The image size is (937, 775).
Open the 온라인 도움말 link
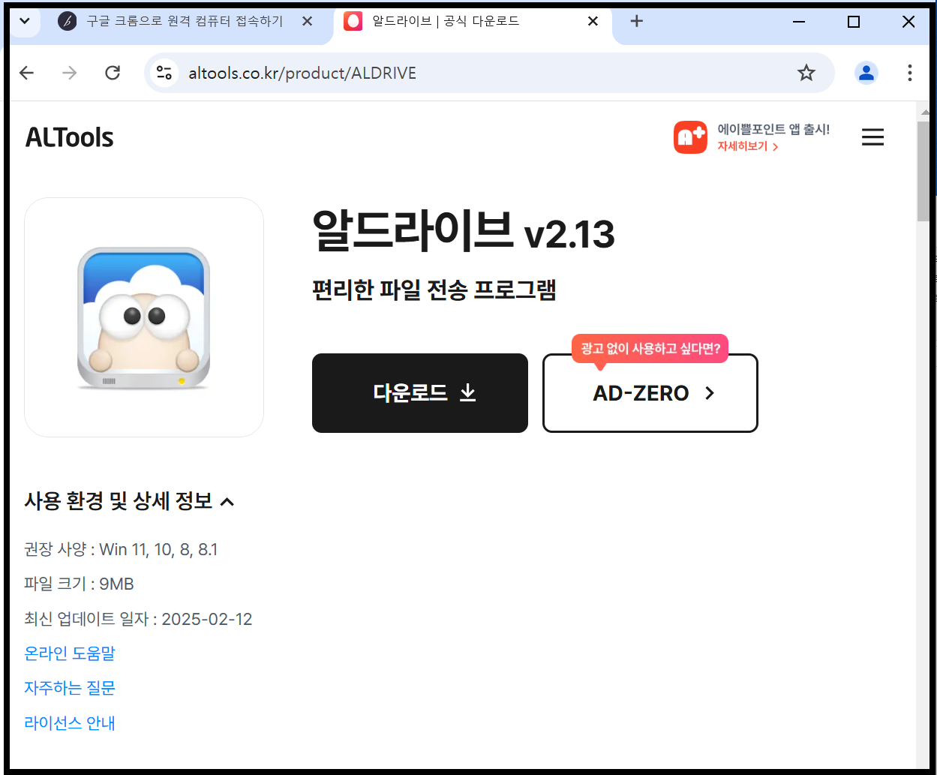(70, 653)
